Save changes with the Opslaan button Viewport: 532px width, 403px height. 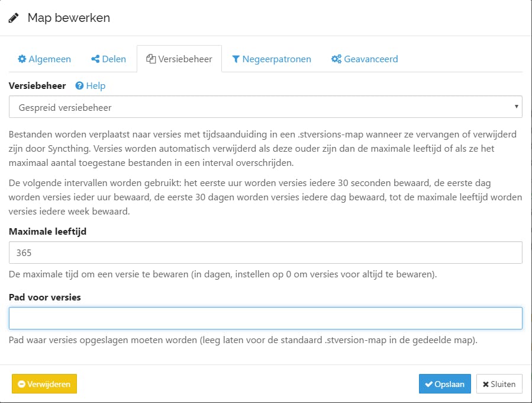[445, 384]
